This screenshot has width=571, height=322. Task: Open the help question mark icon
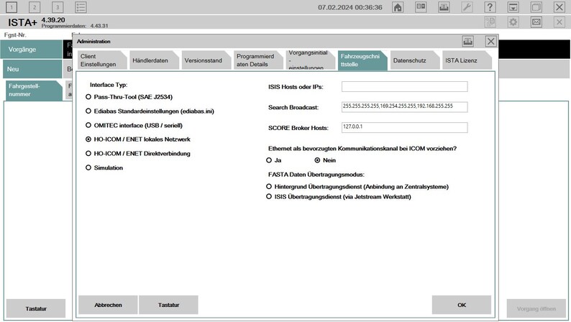(490, 7)
